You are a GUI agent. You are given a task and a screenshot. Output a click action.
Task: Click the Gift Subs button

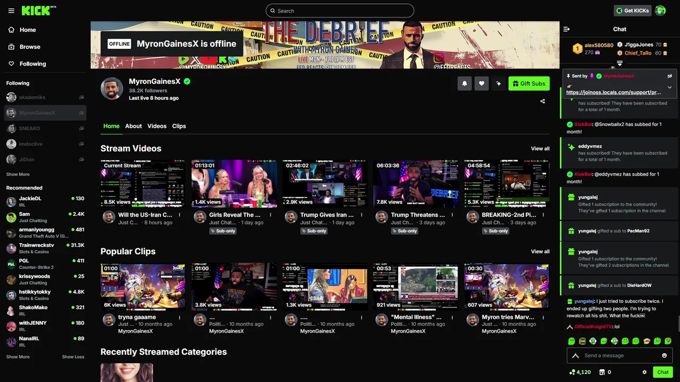tap(529, 83)
